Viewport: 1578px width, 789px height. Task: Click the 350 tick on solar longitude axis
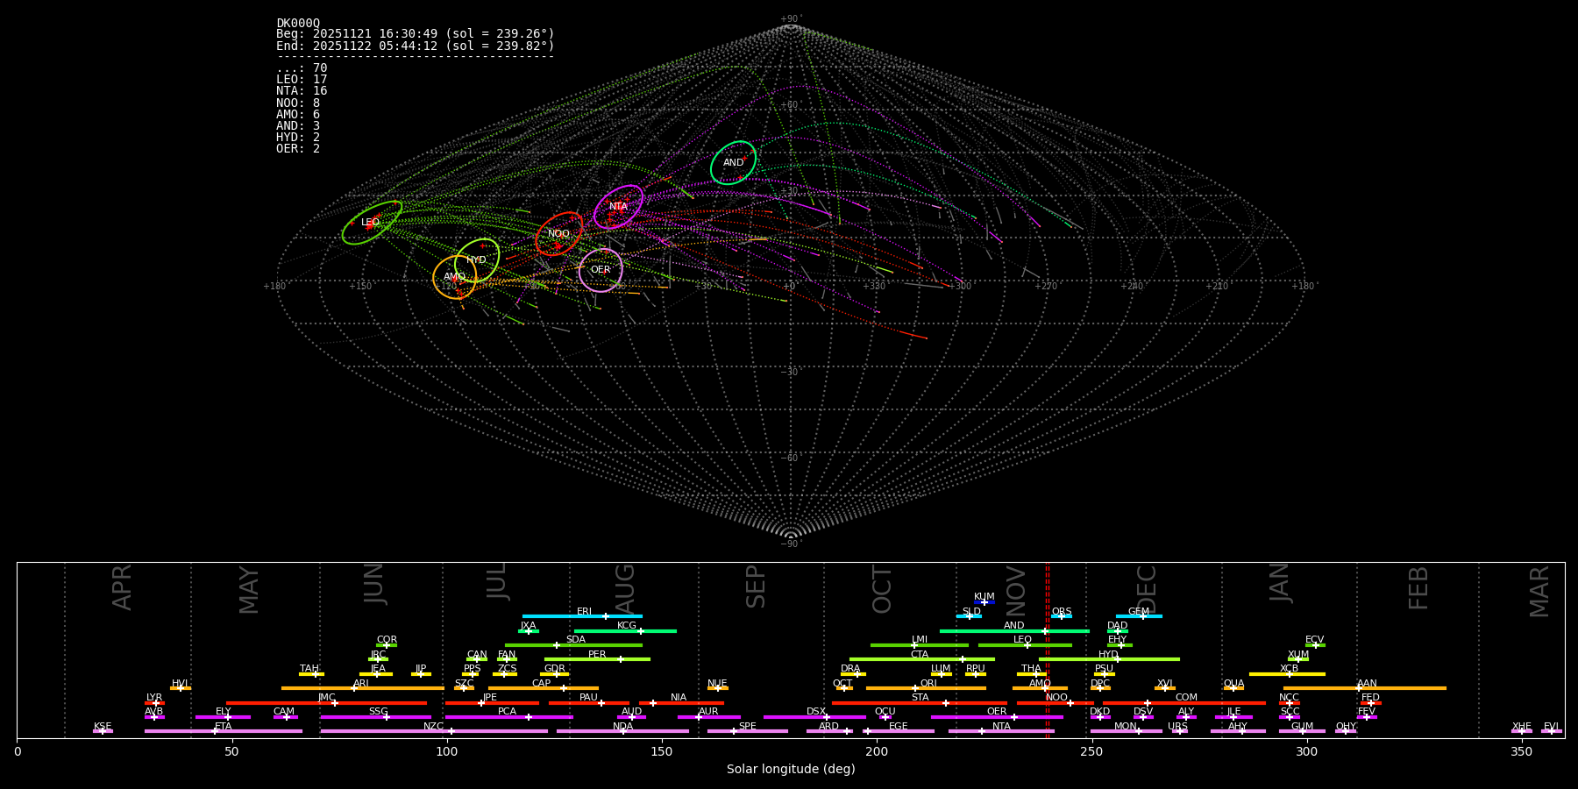[1522, 751]
